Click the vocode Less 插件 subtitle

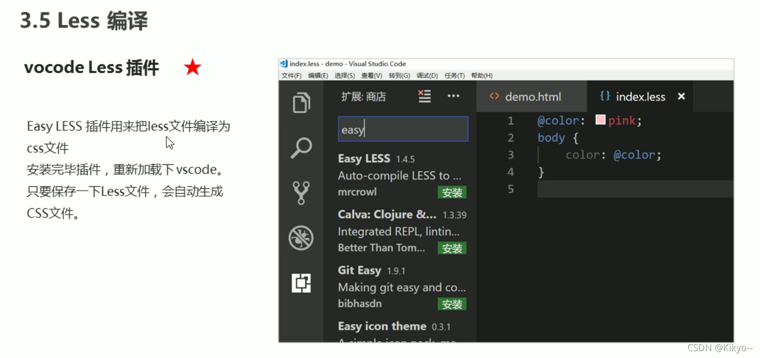tap(92, 67)
